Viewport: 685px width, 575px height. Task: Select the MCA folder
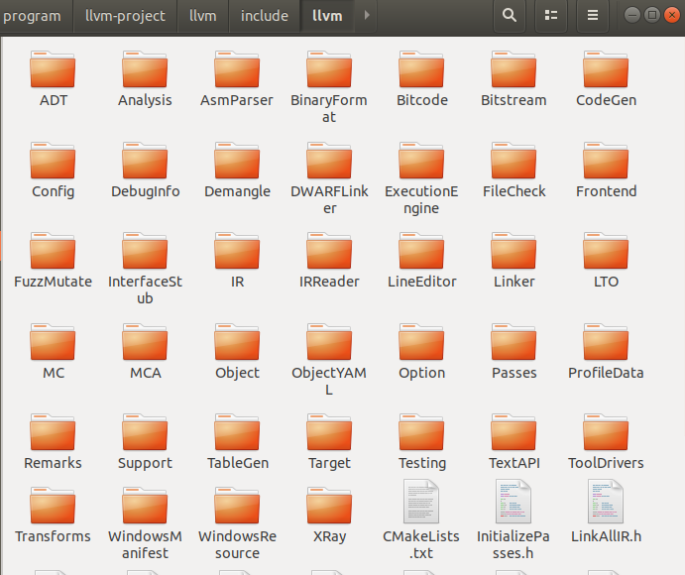coord(145,352)
